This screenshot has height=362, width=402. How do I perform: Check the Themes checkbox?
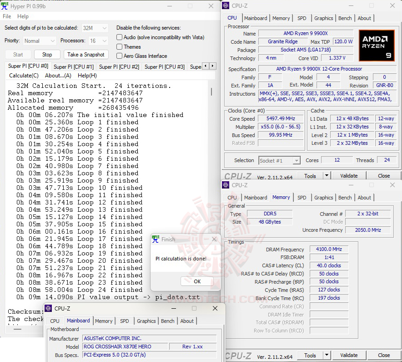tap(119, 47)
